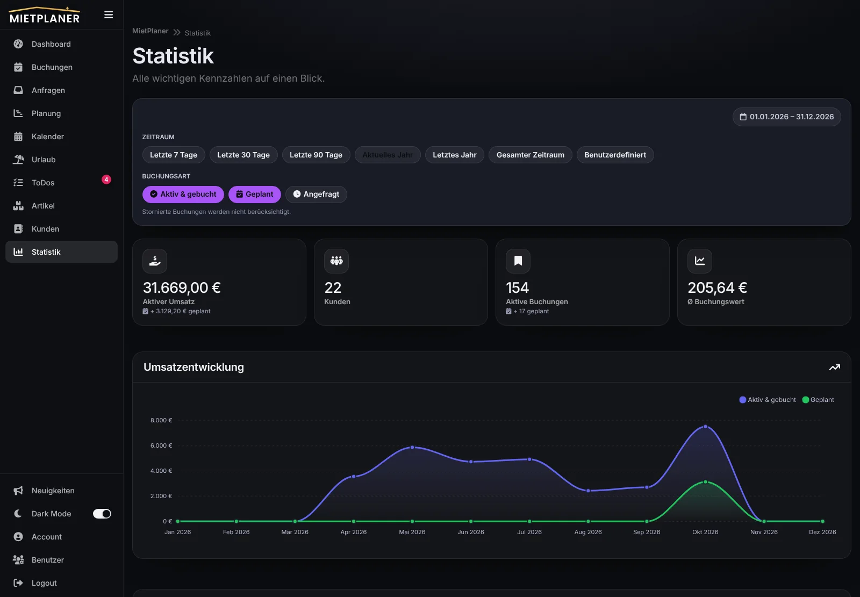Open Account user circle icon

(18, 537)
